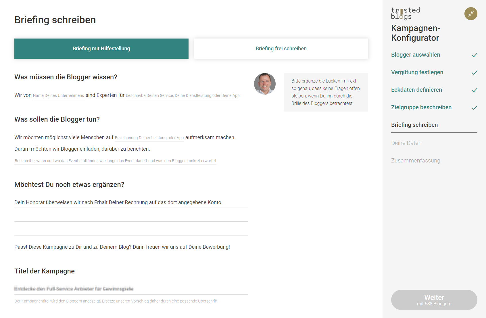This screenshot has height=318, width=486.
Task: Click the checkmark beside Blogger auswählen
Action: pos(474,55)
